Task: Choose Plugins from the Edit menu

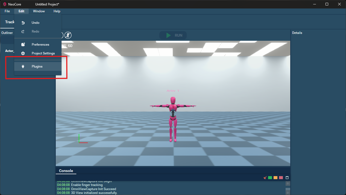Action: click(37, 66)
